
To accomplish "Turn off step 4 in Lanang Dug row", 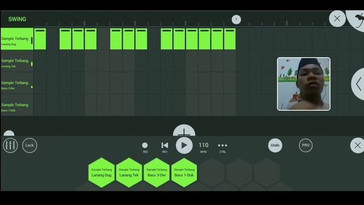I will (x=78, y=39).
